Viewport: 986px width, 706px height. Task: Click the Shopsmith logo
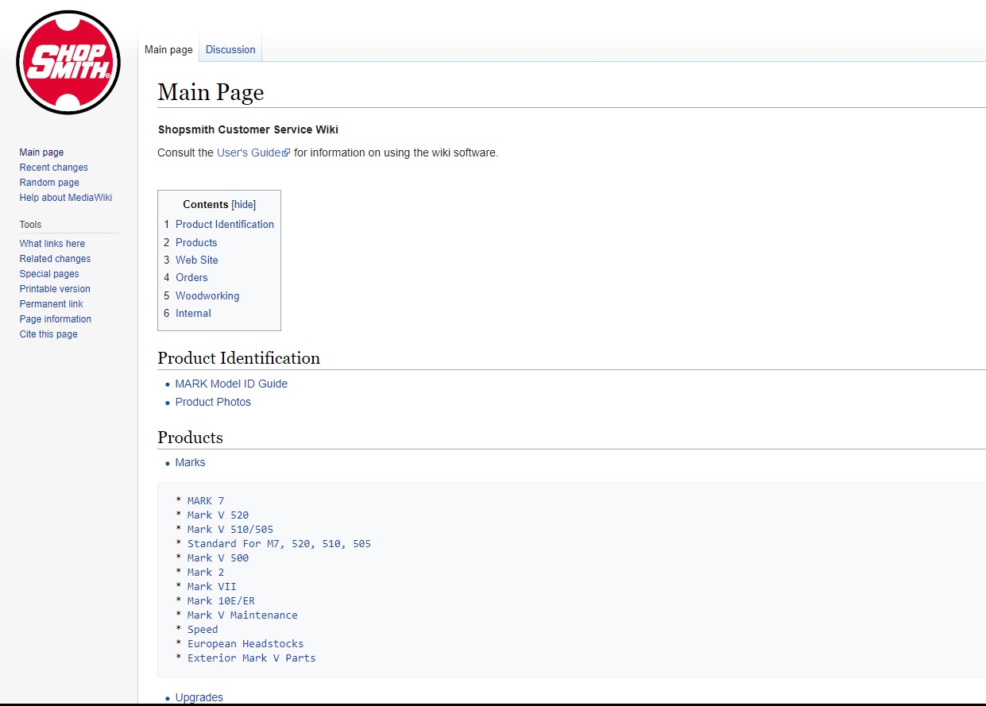click(68, 63)
